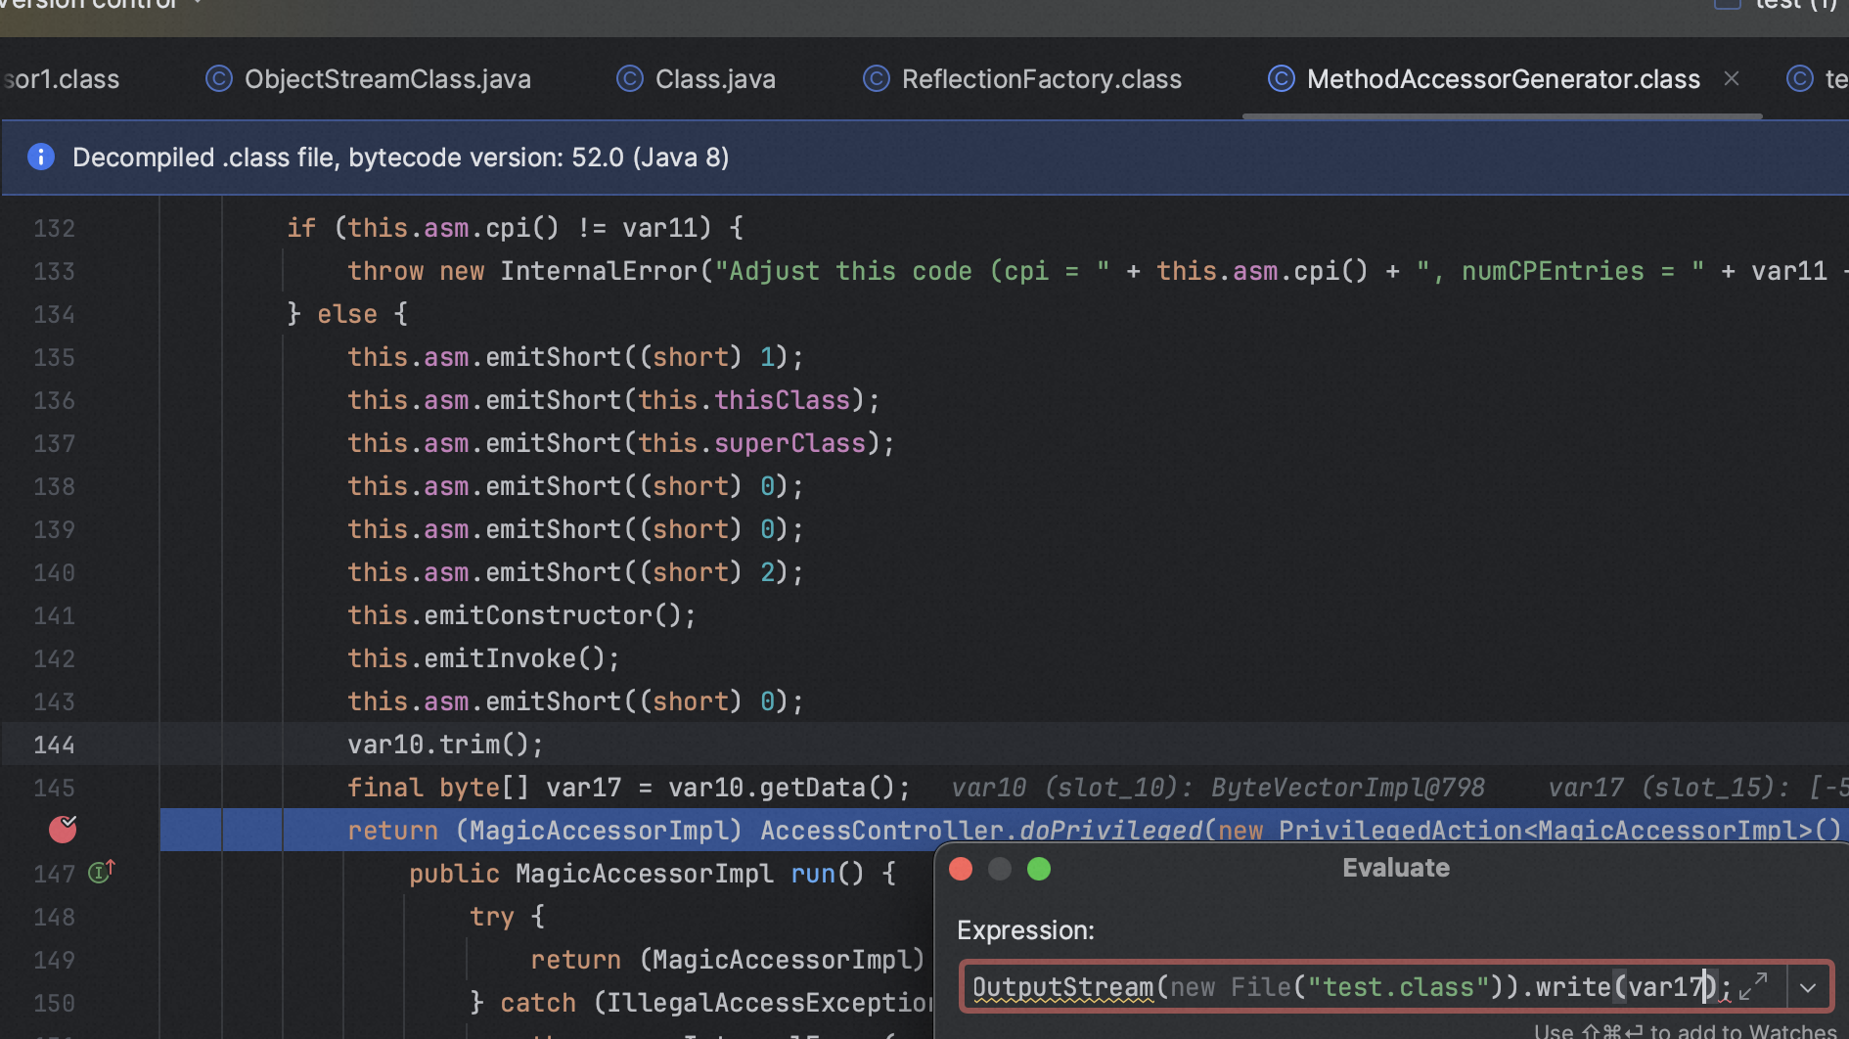Close MethodAccessorGenerator.class tab
The height and width of the screenshot is (1039, 1849).
tap(1732, 78)
